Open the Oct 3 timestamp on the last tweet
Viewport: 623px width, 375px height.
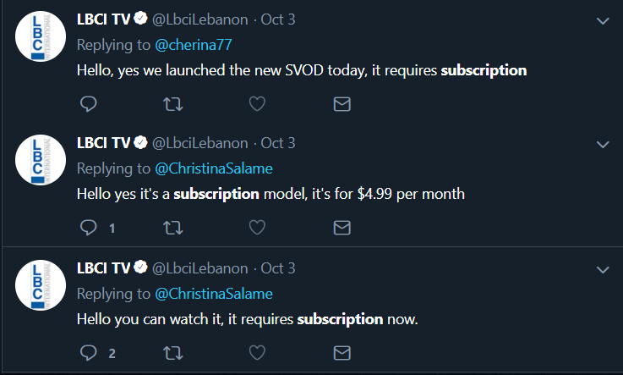click(x=278, y=268)
